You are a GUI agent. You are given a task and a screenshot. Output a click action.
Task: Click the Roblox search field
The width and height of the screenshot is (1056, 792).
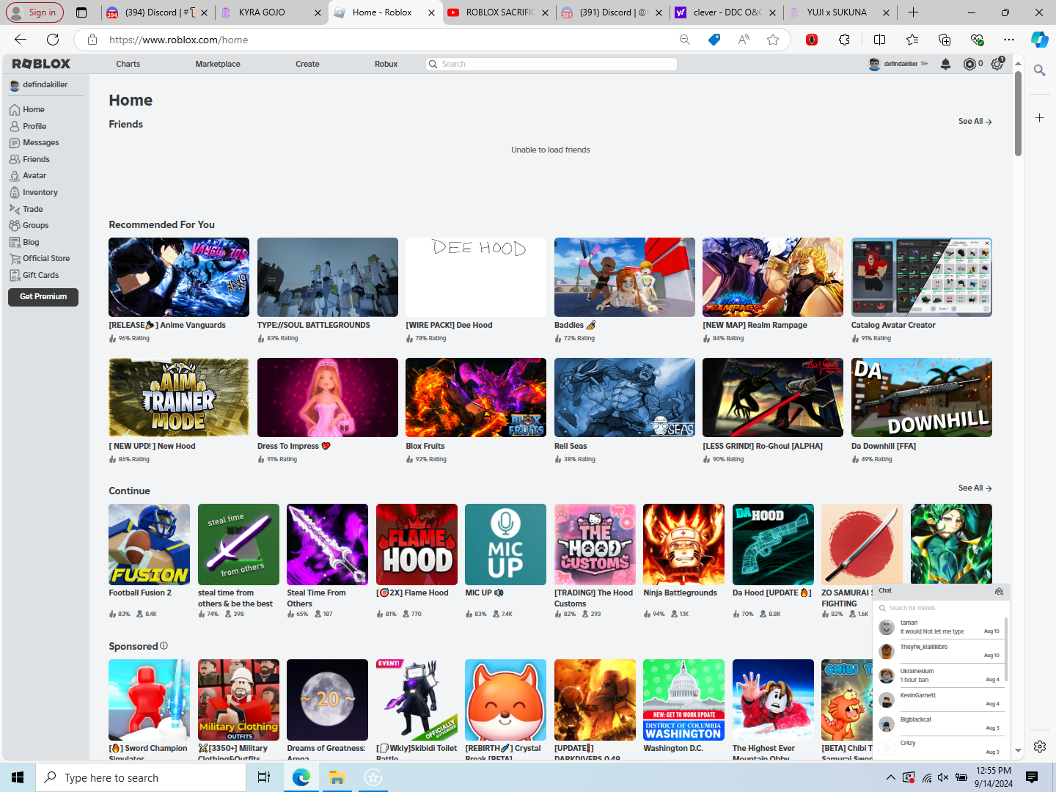point(551,65)
